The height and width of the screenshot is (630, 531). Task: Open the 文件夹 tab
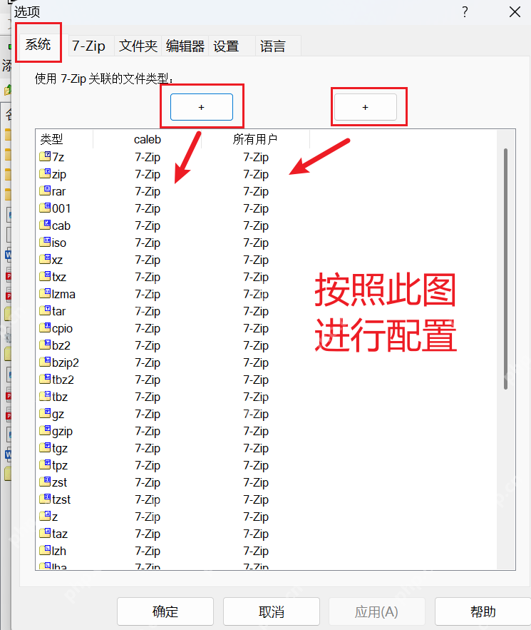pyautogui.click(x=138, y=46)
